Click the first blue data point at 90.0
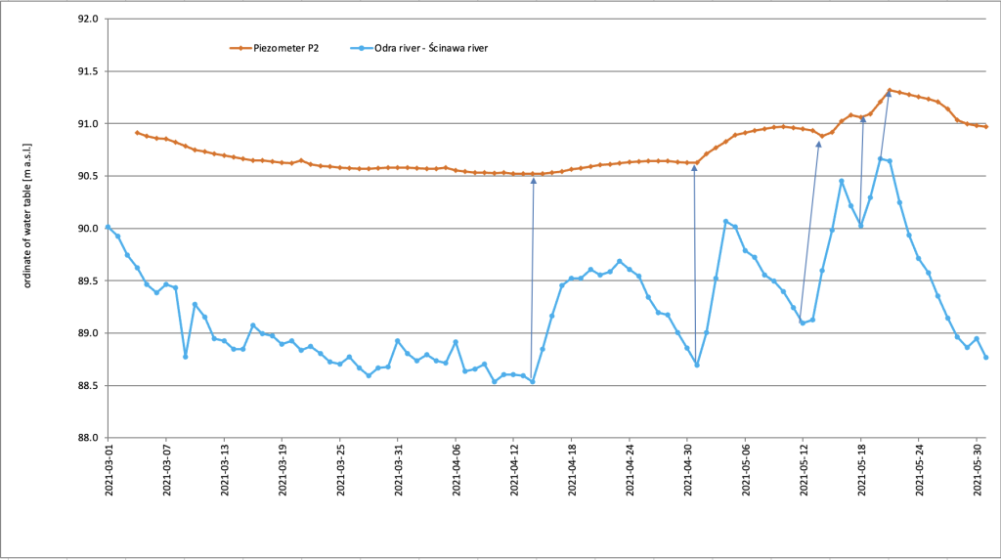The width and height of the screenshot is (1001, 560). point(108,228)
